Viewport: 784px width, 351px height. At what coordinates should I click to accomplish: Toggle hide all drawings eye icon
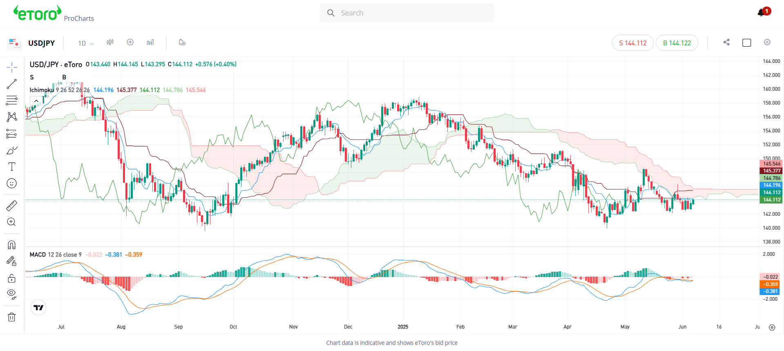point(12,294)
